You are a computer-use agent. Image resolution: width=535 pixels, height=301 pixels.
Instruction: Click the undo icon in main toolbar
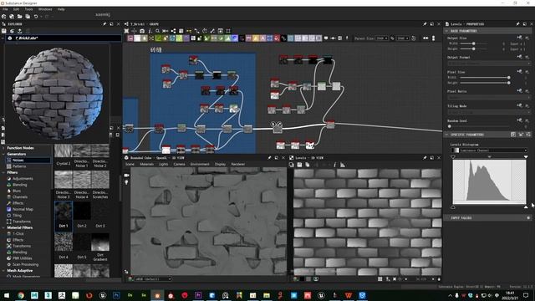click(36, 17)
